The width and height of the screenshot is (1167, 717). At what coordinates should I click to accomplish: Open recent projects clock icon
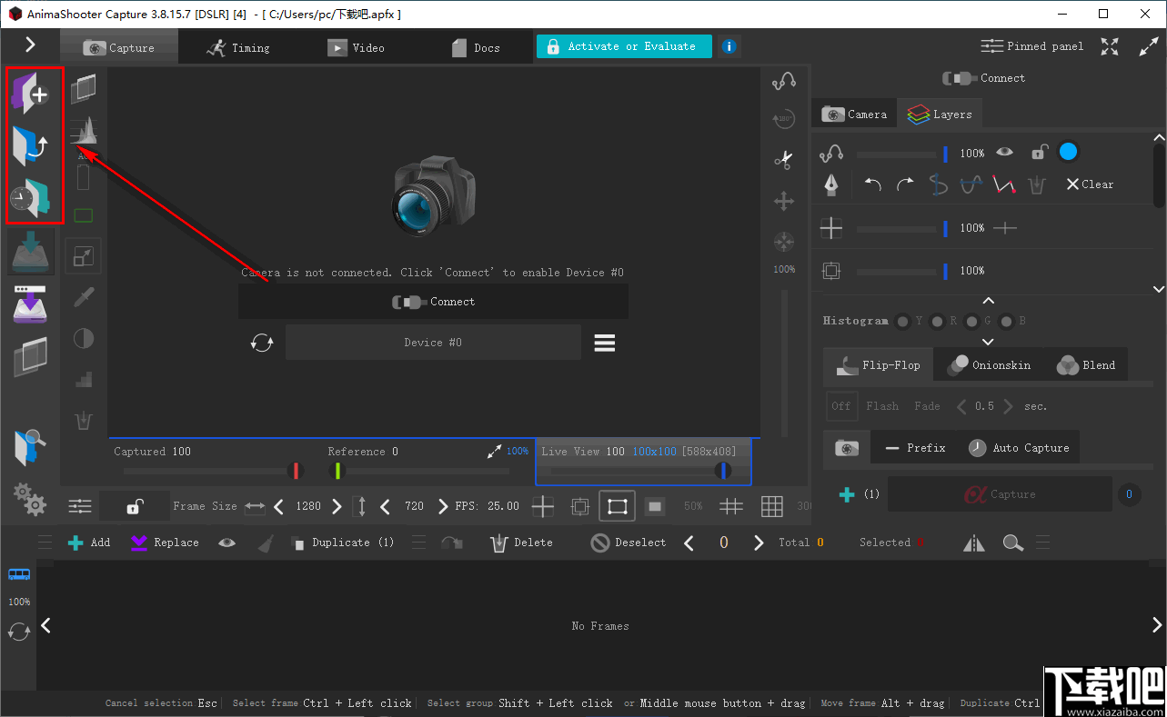coord(31,197)
